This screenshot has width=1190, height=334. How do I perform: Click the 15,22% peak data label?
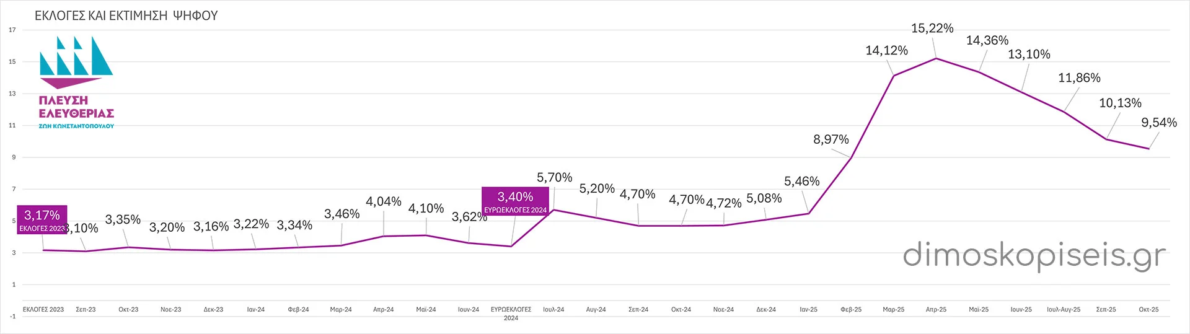pyautogui.click(x=932, y=29)
